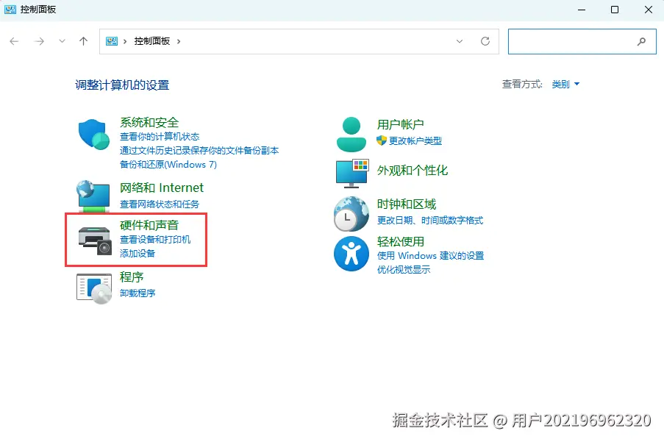Click 控制面板 breadcrumb in address bar
Viewport: 664px width, 442px height.
[152, 41]
